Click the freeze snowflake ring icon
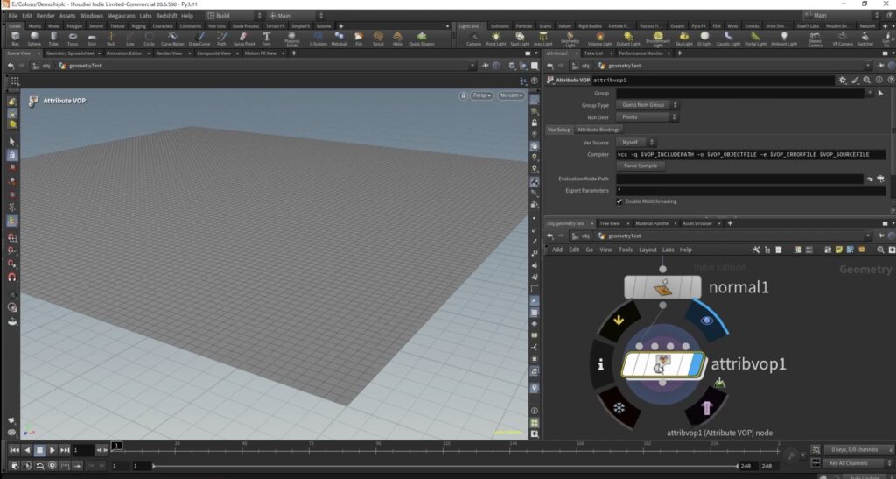This screenshot has width=896, height=479. point(618,408)
